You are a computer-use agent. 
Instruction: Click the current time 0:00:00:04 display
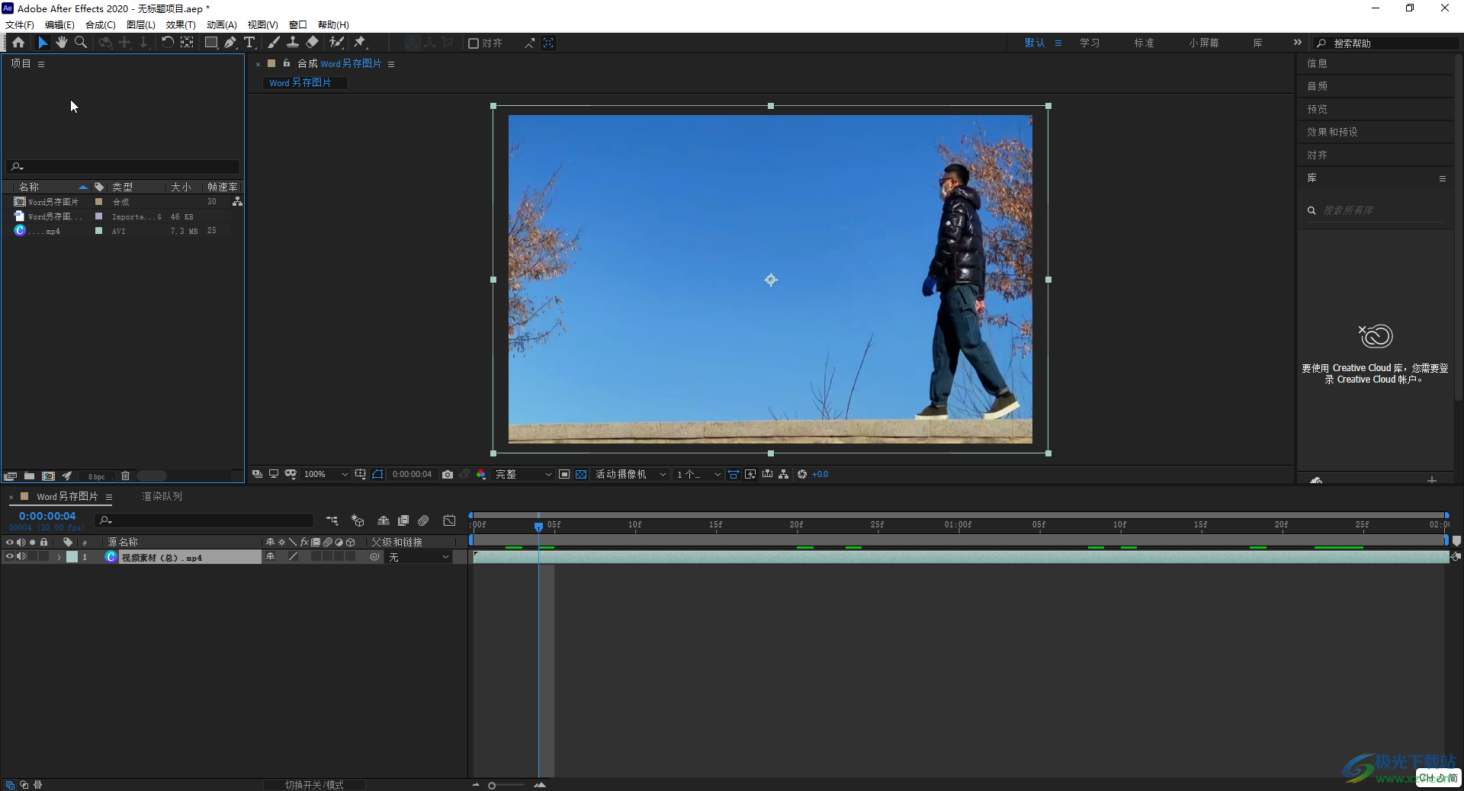coord(47,516)
